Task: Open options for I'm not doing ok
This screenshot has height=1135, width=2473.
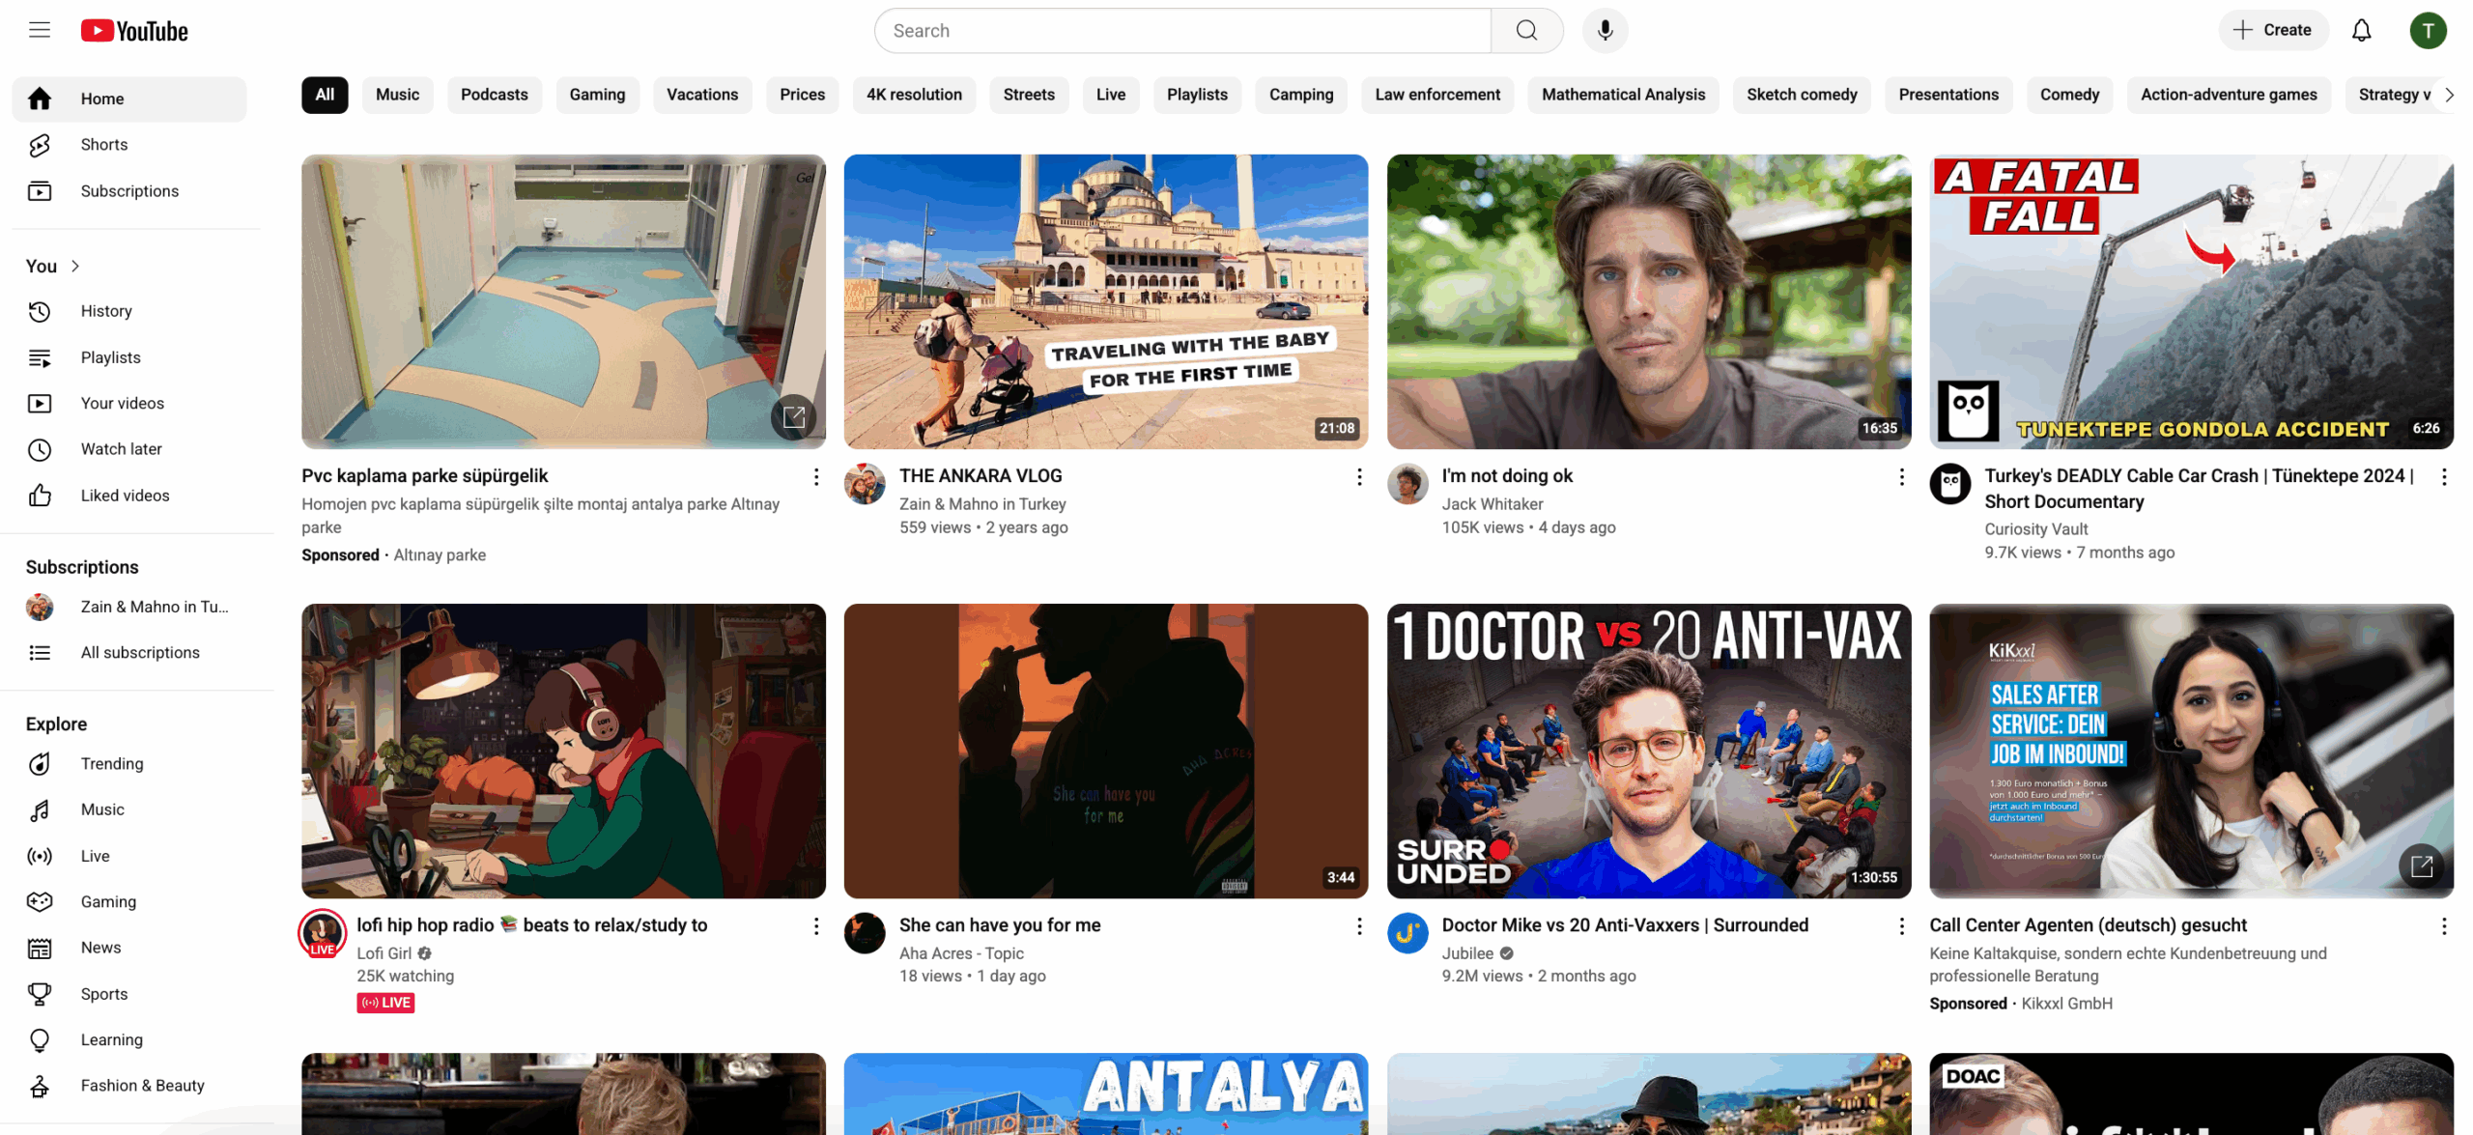Action: pos(1901,477)
